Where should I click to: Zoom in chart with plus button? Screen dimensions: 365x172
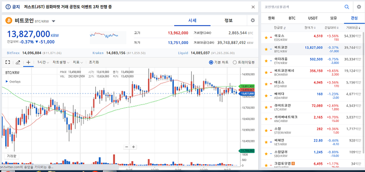click(133, 147)
